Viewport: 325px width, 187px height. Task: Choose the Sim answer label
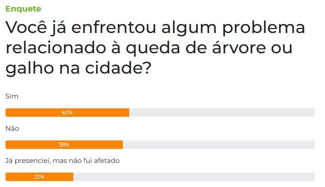coord(12,96)
